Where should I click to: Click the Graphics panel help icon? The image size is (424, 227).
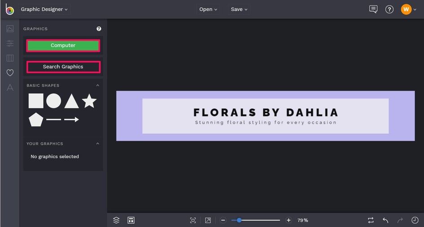click(99, 29)
